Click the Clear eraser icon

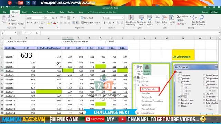(179, 24)
